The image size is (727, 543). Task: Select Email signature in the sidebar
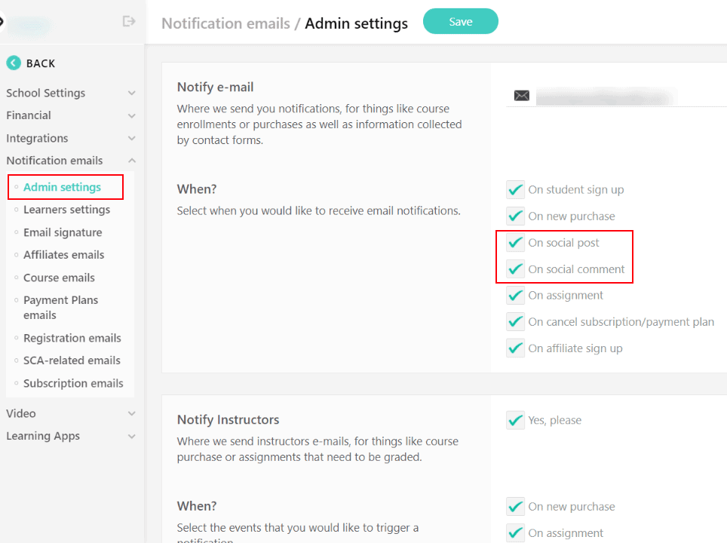[x=63, y=232]
